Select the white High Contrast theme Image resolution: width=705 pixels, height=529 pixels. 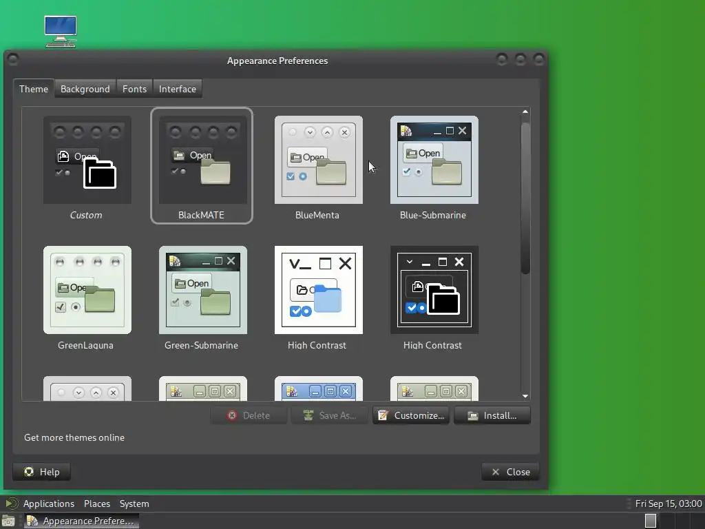pos(318,290)
